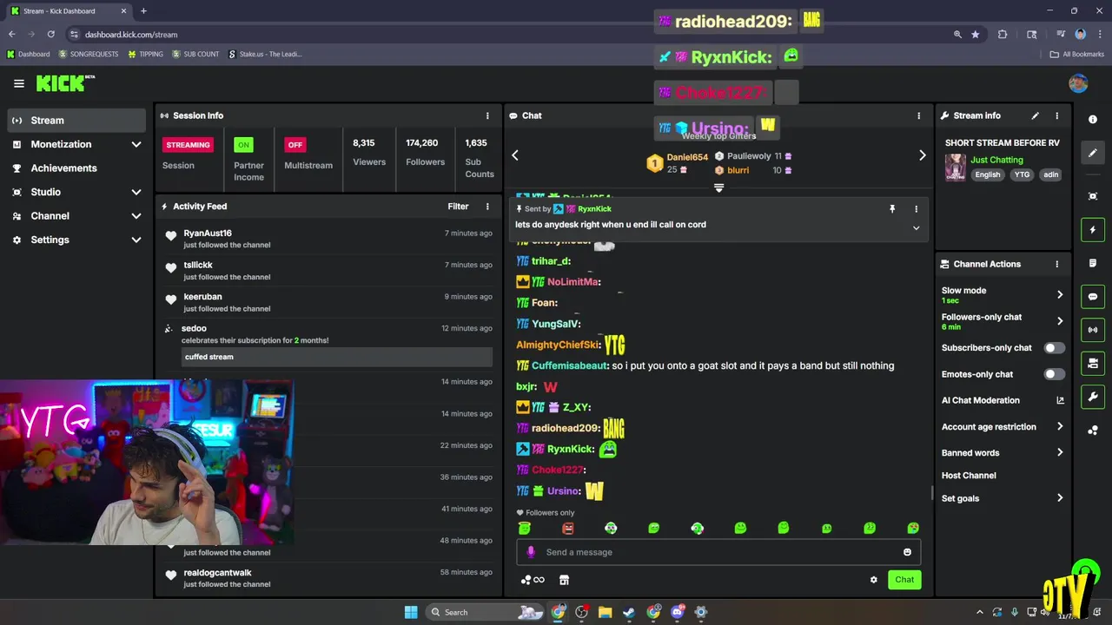Expand Settings sidebar section
1112x625 pixels.
(136, 240)
